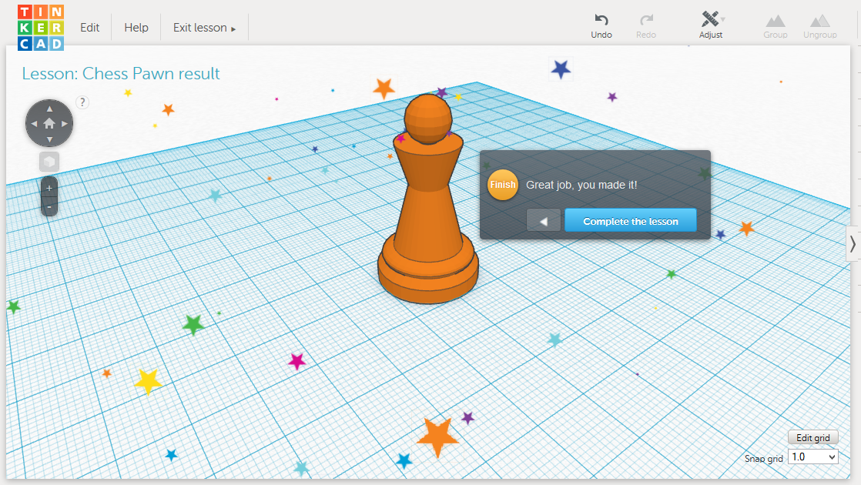Click the Lesson: Chess Pawn result title
Screen dimensions: 861x485
click(121, 73)
